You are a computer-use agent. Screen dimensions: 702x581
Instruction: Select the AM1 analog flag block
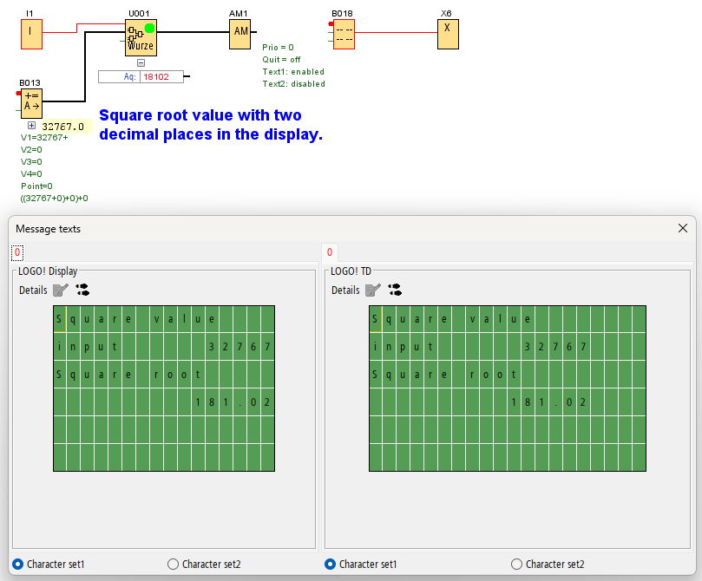(x=240, y=33)
